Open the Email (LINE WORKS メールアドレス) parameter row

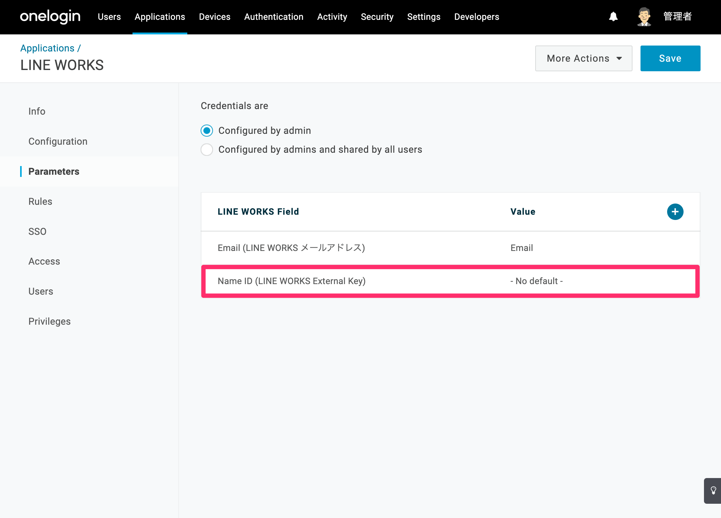coord(450,248)
